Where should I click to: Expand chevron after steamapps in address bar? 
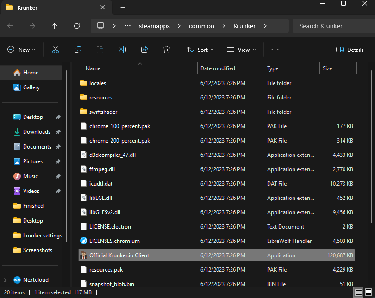(x=179, y=26)
